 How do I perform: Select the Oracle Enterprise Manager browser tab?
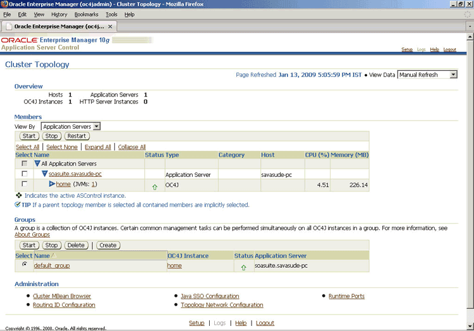click(x=59, y=27)
